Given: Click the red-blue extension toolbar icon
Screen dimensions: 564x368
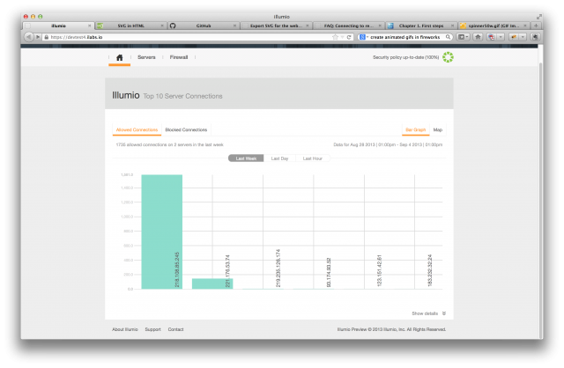Looking at the screenshot, I should pyautogui.click(x=492, y=37).
